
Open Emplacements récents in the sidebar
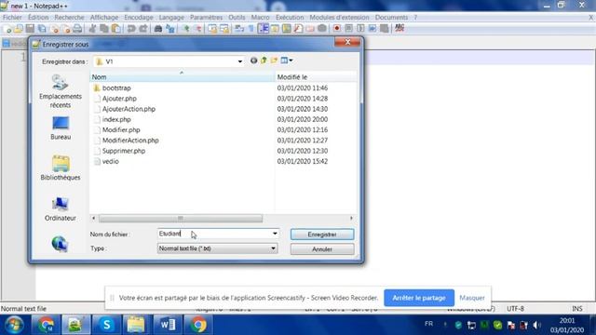[x=61, y=91]
